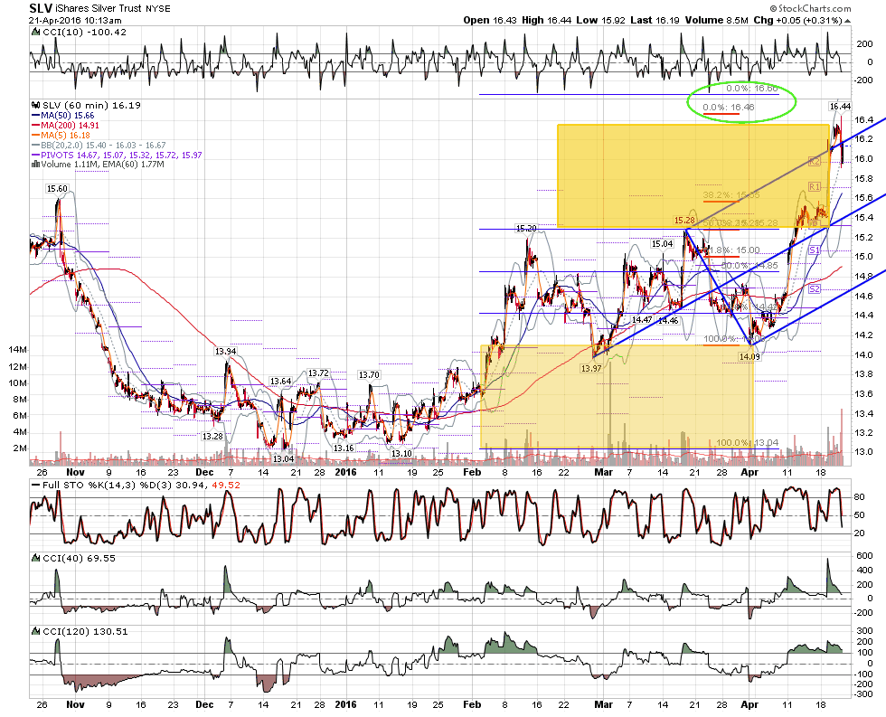Image resolution: width=886 pixels, height=717 pixels.
Task: Click the MA(50) 15.66 legend text
Action: coord(67,115)
